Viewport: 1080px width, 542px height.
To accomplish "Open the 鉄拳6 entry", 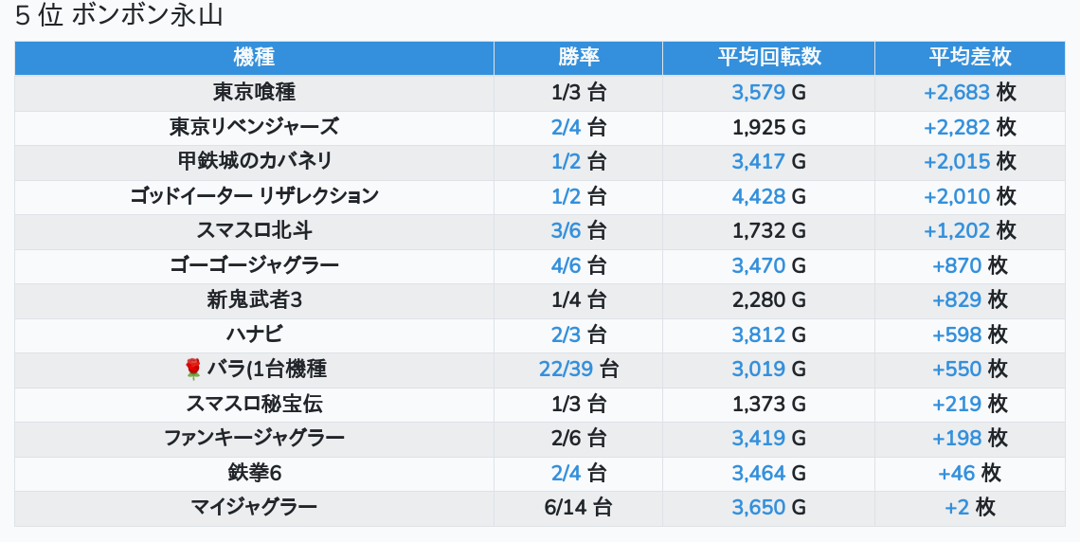I will pos(254,473).
